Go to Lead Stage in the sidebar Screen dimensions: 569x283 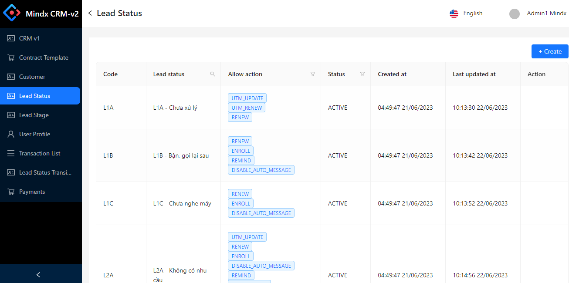[x=34, y=115]
